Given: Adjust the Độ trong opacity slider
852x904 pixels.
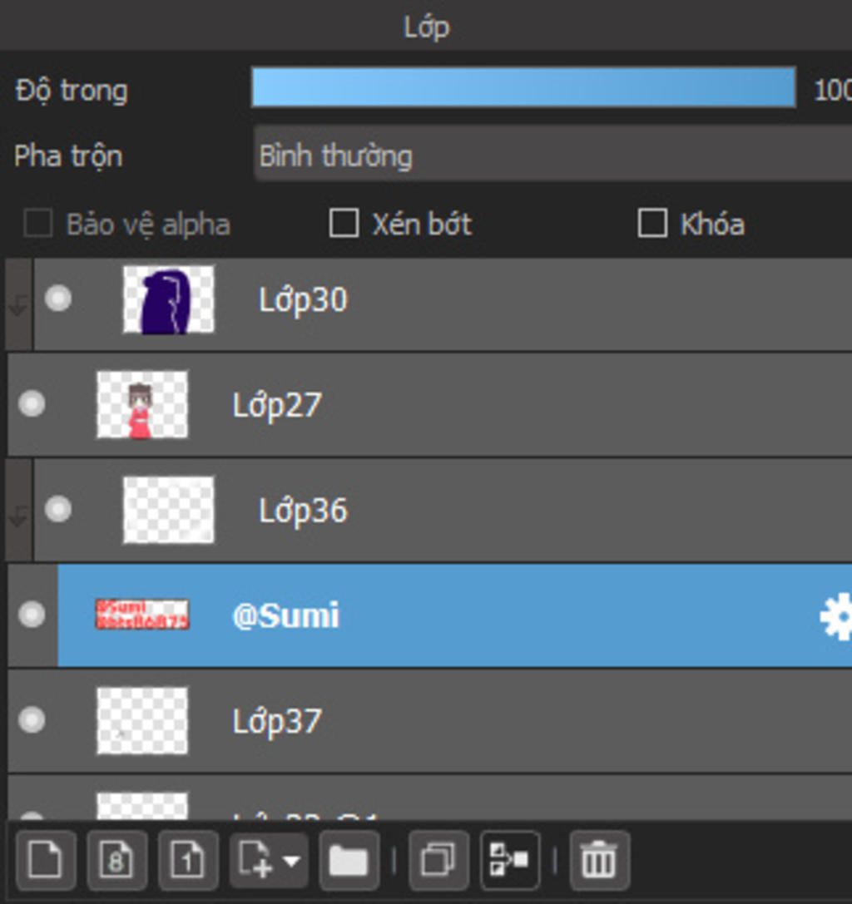Looking at the screenshot, I should [524, 87].
